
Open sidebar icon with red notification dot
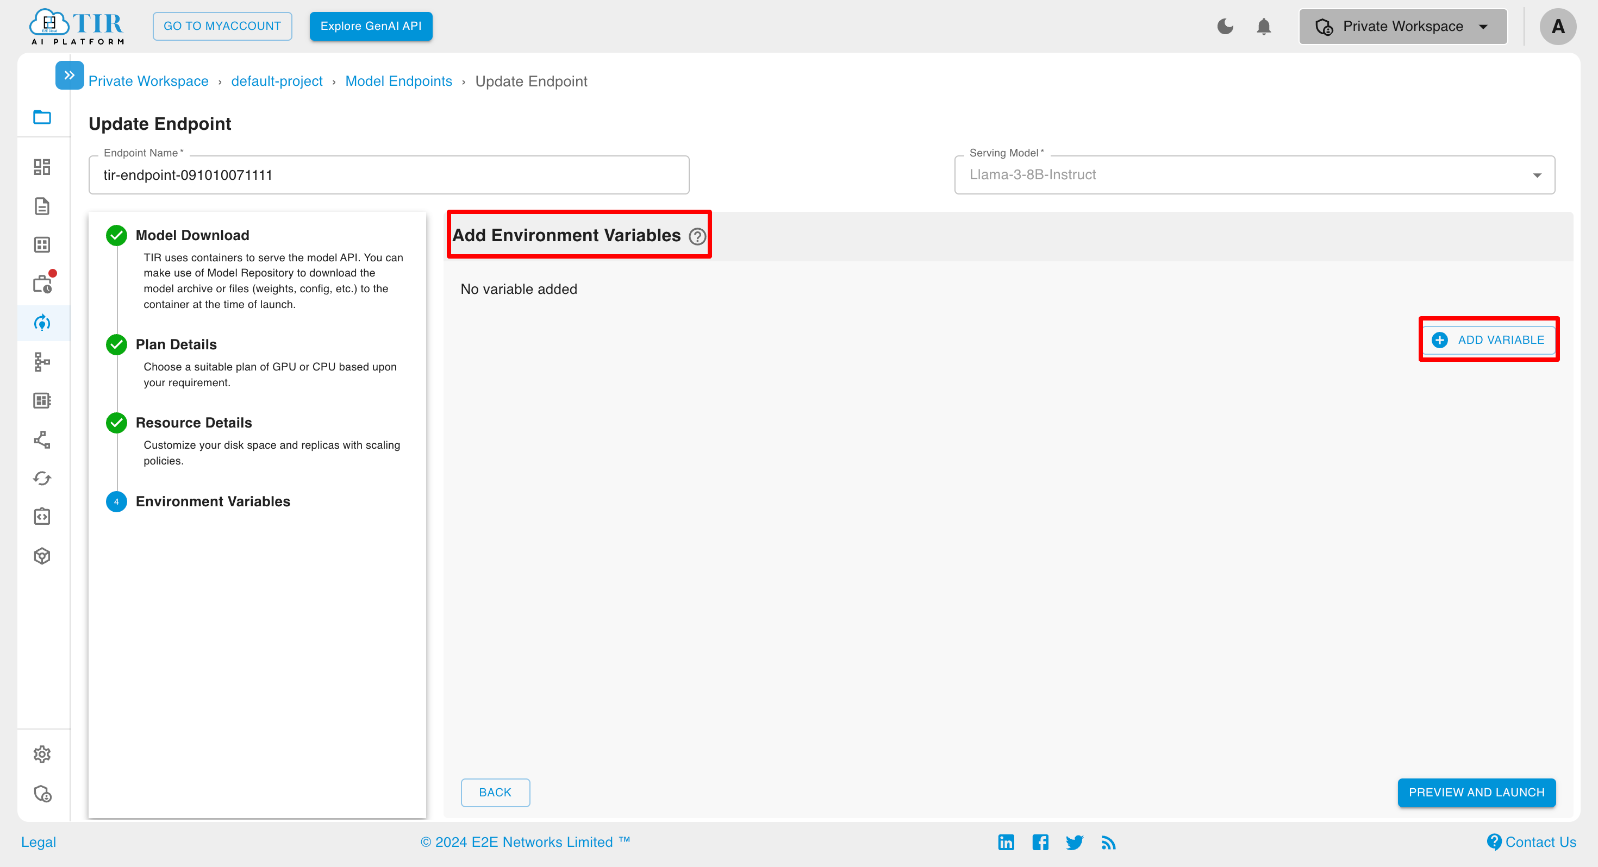point(43,283)
